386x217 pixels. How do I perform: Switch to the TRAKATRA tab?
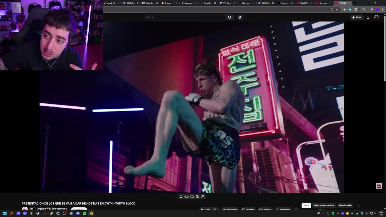[x=303, y=3]
